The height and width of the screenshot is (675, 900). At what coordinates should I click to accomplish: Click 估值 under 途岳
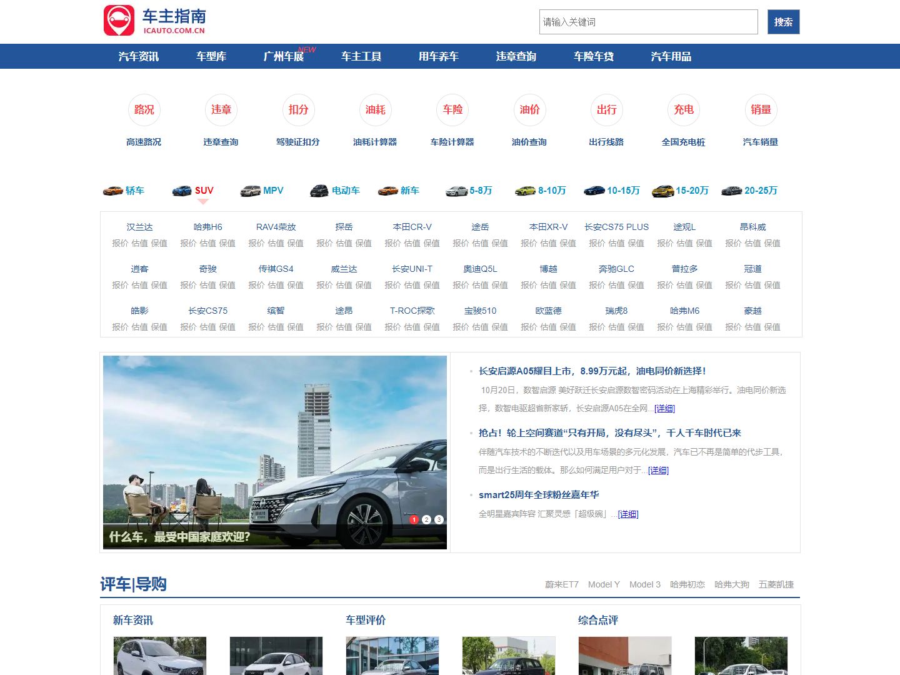480,243
